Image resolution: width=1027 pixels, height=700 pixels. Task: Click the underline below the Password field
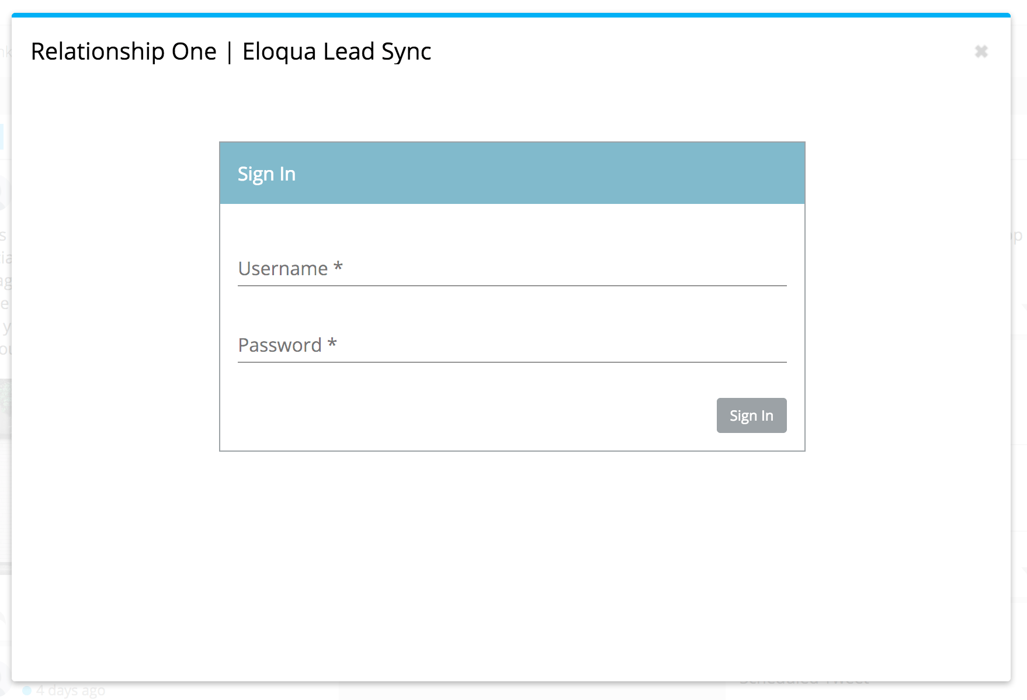(x=512, y=362)
